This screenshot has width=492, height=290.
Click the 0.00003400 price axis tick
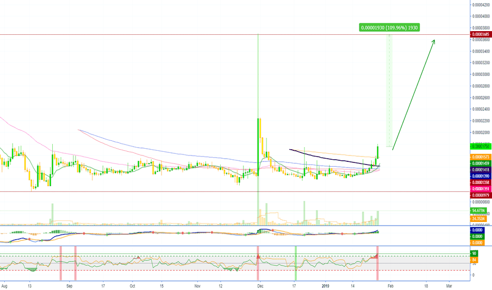(x=481, y=51)
